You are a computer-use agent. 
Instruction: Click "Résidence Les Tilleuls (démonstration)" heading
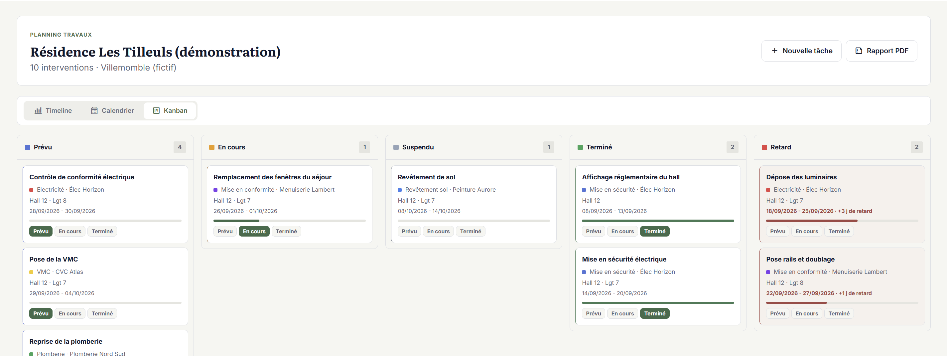tap(155, 52)
